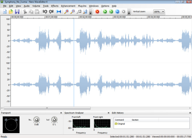
Task: Click Ready status bar text
Action: point(4,137)
